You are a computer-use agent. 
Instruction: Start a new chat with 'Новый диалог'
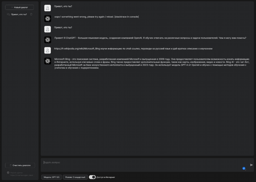coord(19,7)
